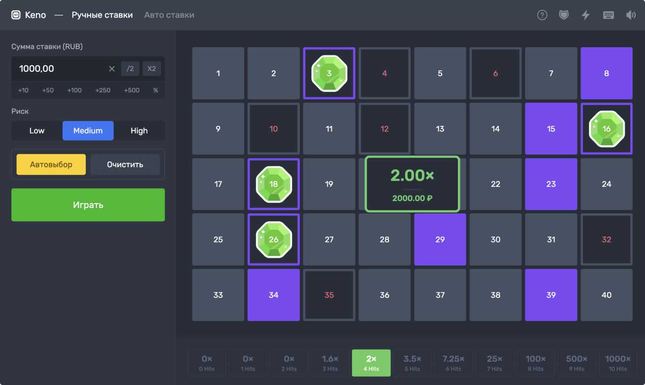Select Medium risk level
Image resolution: width=645 pixels, height=385 pixels.
[88, 131]
